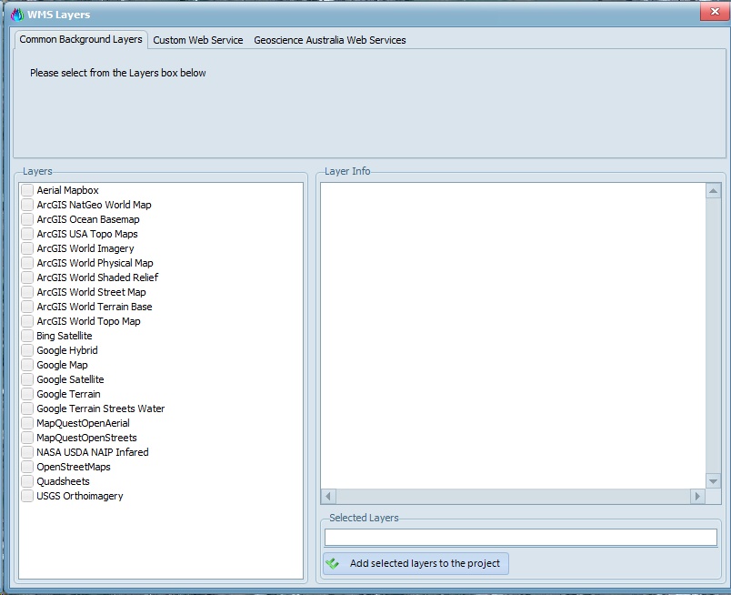
Task: Click the Layer Info scroll right arrow
Action: click(x=697, y=497)
